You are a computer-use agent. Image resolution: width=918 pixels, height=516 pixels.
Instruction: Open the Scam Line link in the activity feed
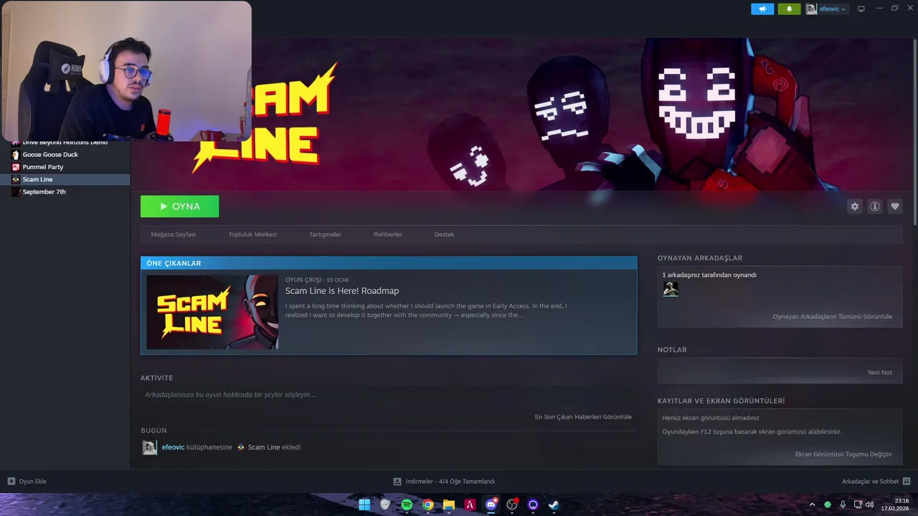coord(264,447)
